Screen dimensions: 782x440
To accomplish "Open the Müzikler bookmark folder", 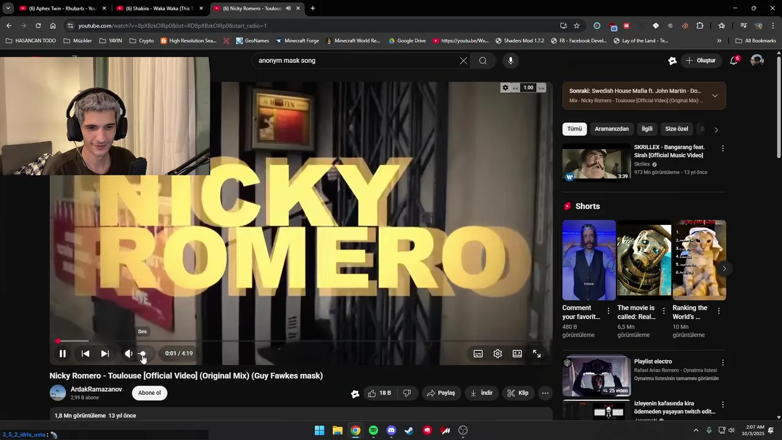I will click(78, 41).
